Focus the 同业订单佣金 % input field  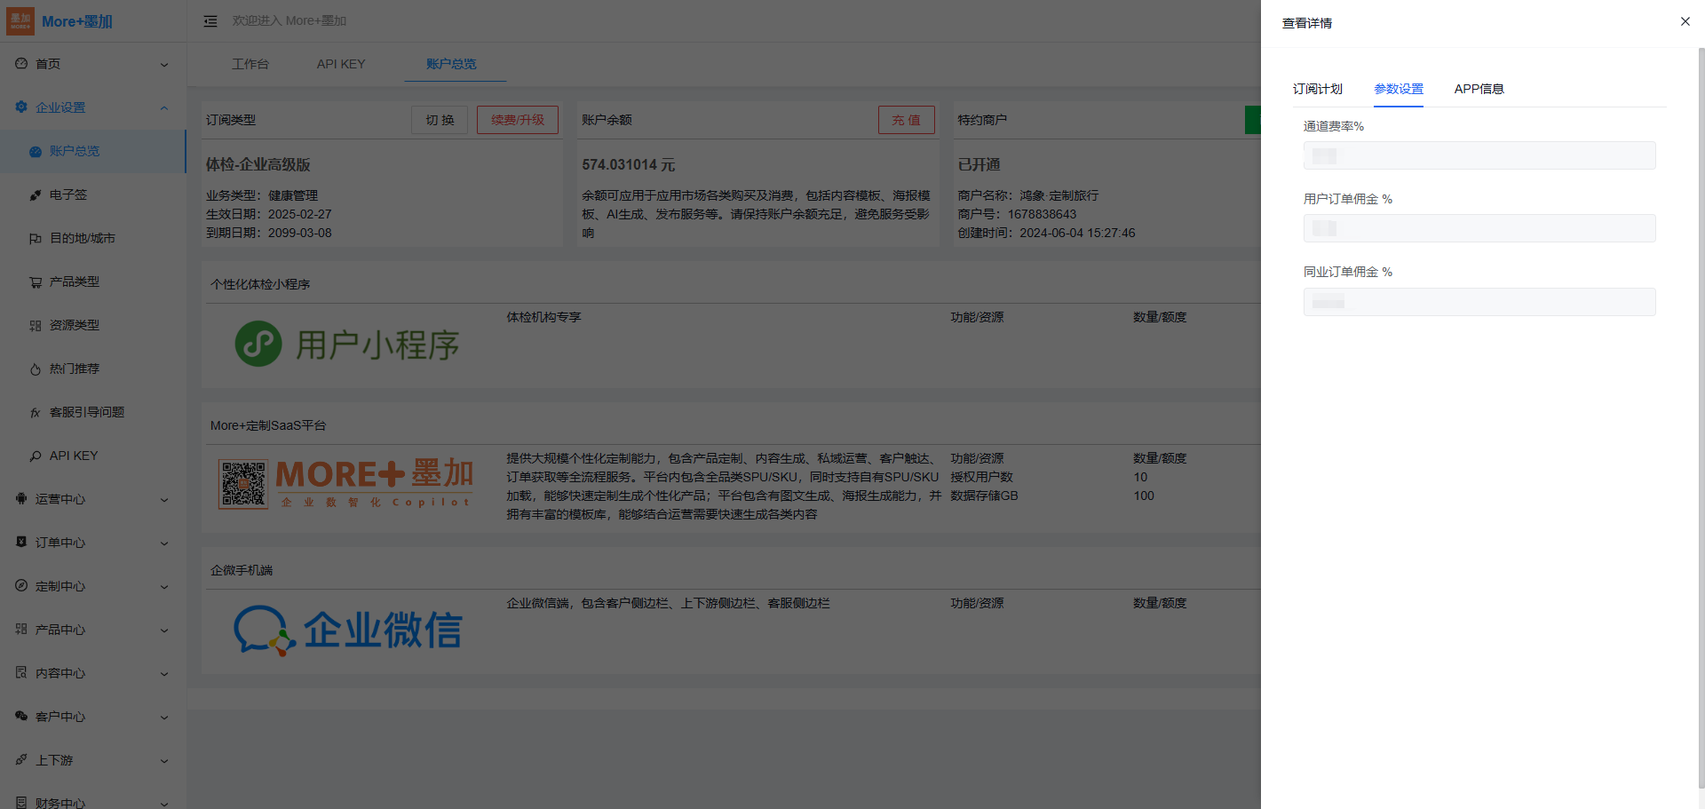click(x=1479, y=302)
